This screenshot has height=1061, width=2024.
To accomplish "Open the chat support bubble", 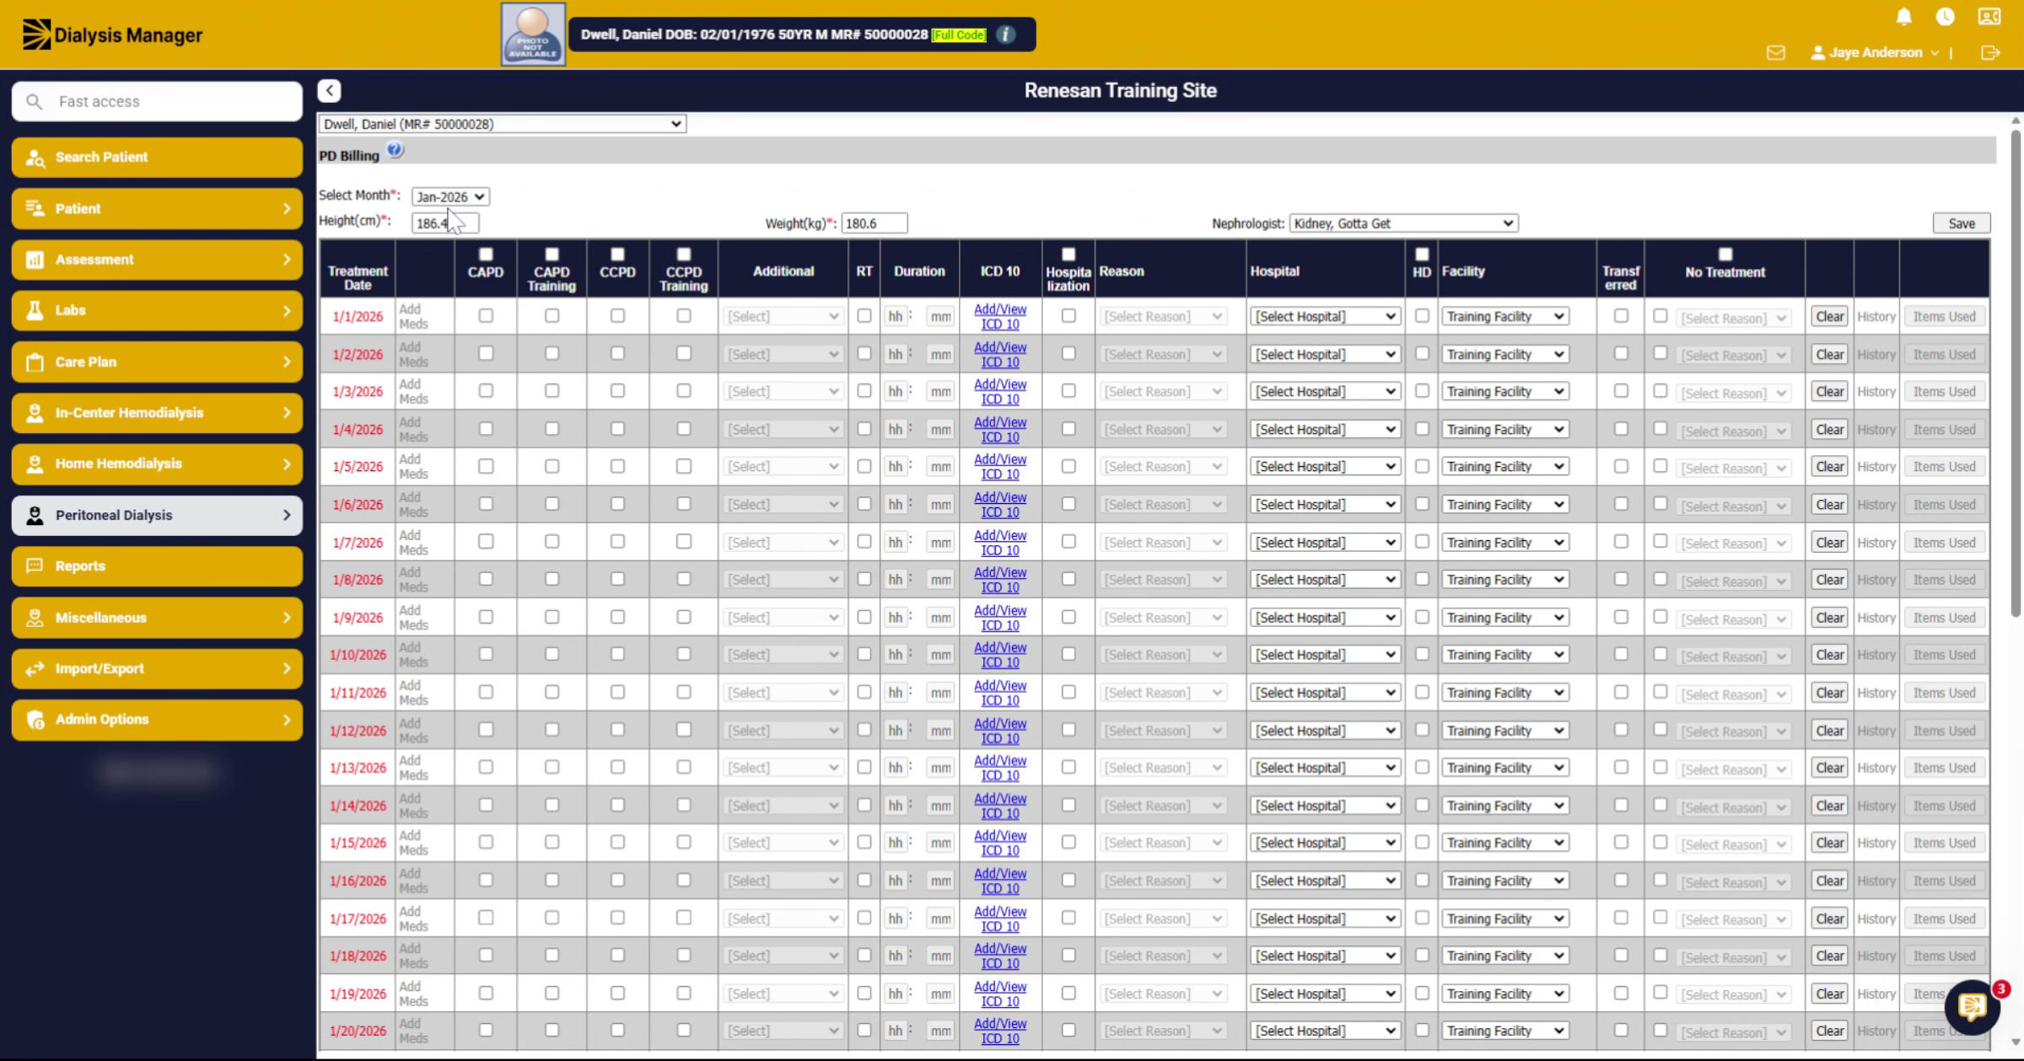I will point(1973,1006).
